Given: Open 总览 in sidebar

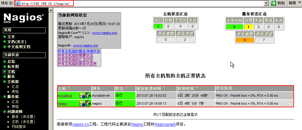Looking at the screenshot, I should click(x=11, y=62).
